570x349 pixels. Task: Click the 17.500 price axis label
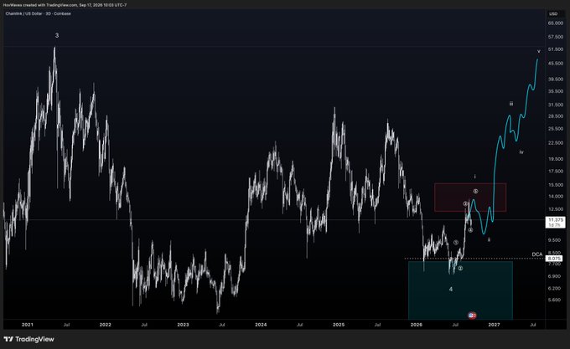[x=556, y=172]
